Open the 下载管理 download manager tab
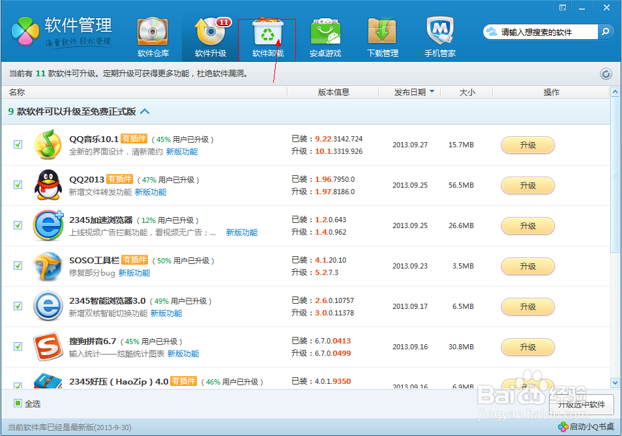This screenshot has height=436, width=622. [x=383, y=38]
